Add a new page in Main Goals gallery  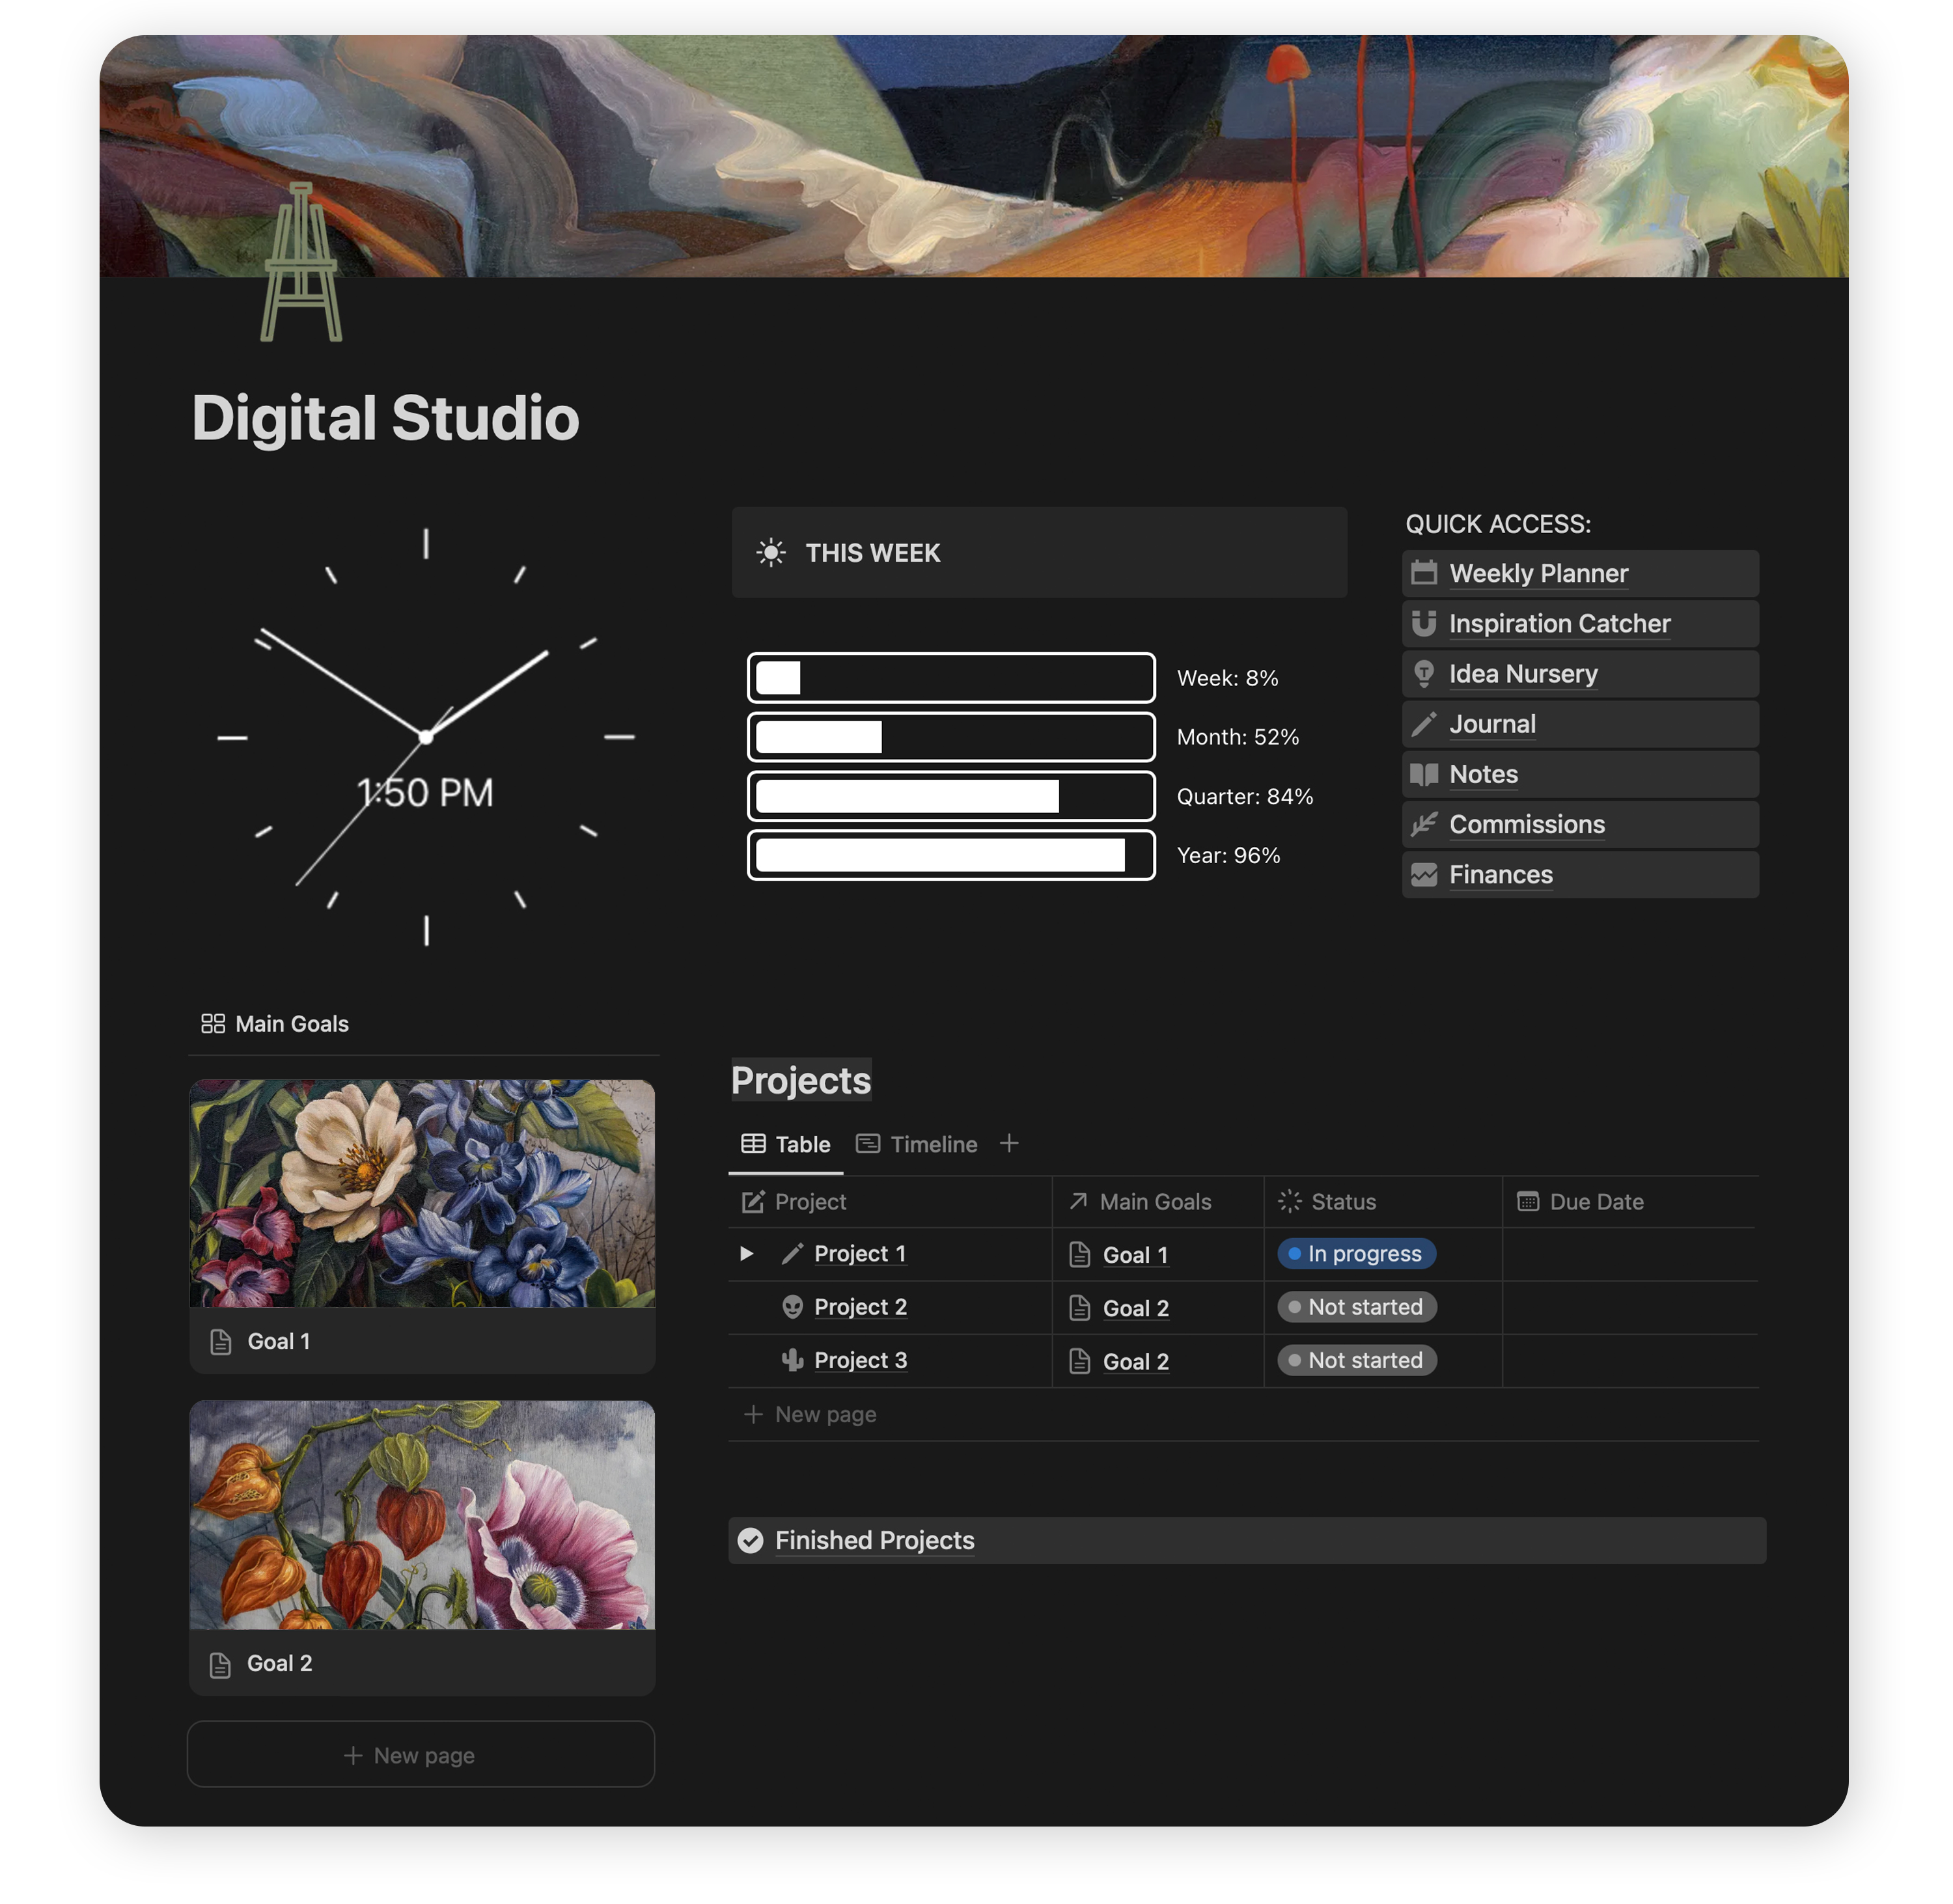pyautogui.click(x=420, y=1754)
